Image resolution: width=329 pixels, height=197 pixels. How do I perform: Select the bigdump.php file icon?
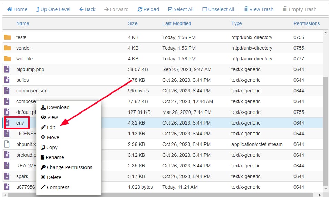point(7,69)
